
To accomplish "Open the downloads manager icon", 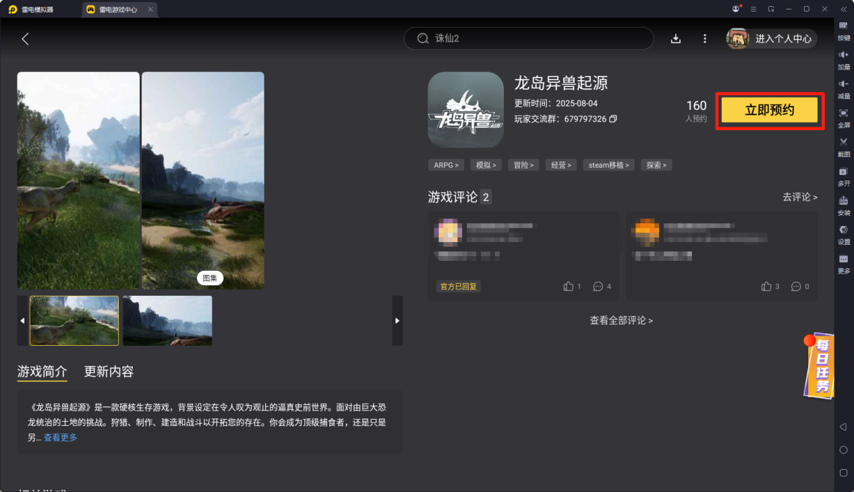I will click(x=675, y=38).
